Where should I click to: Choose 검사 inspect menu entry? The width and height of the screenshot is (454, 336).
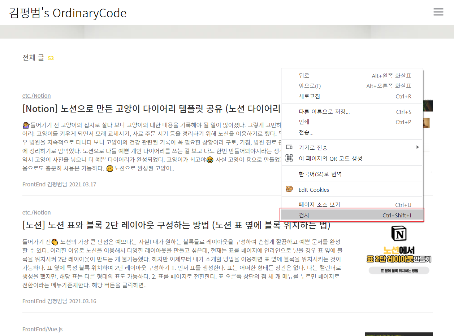point(352,215)
